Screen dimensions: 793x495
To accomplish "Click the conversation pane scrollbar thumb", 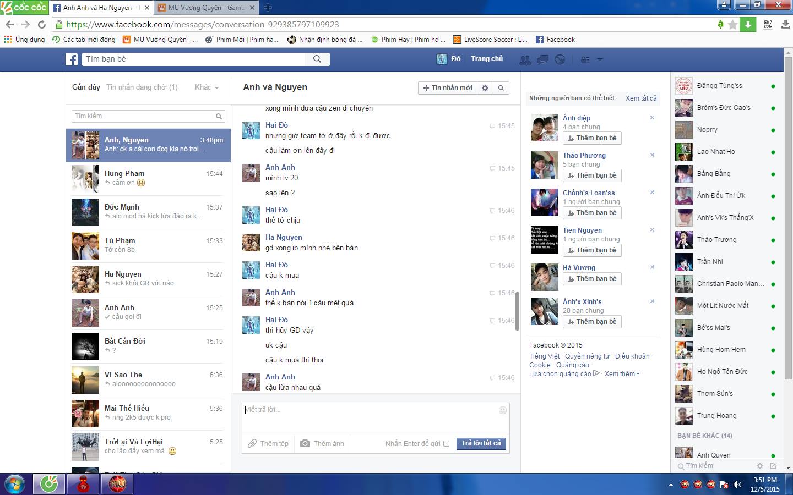I will (x=517, y=311).
